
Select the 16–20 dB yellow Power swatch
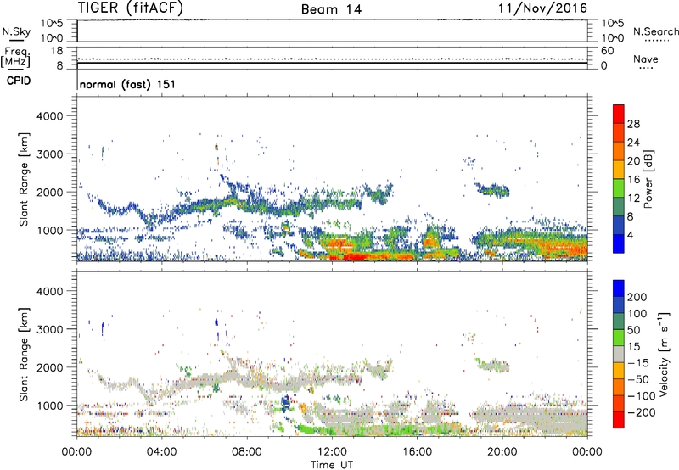(x=619, y=170)
